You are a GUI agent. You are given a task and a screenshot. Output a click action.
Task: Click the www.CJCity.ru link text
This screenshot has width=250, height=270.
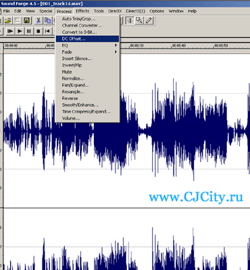click(x=196, y=198)
